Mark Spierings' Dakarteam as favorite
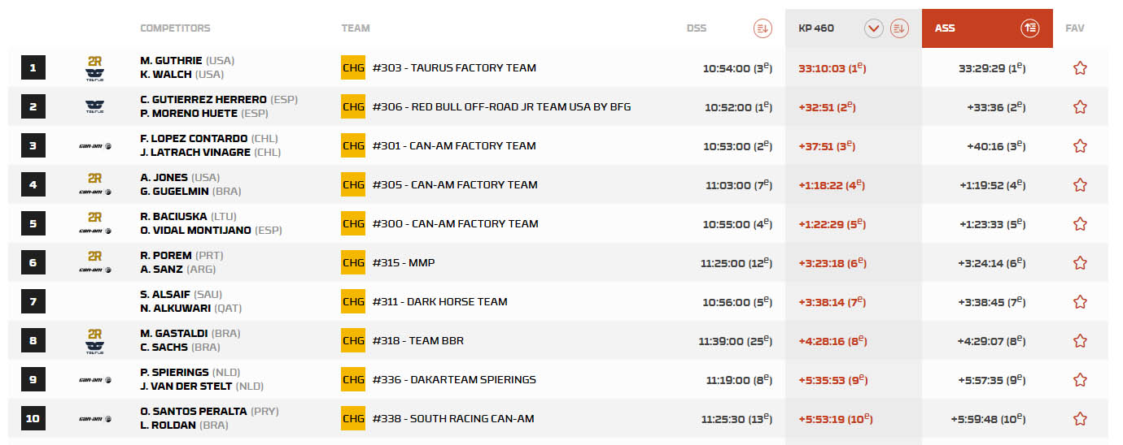Screen dimensions: 1123x445 tap(1080, 380)
